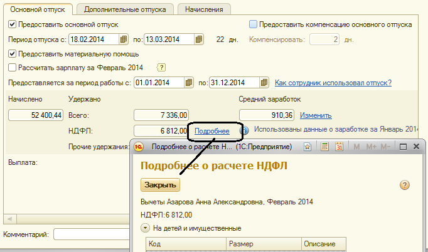The image size is (428, 252).
Task: Click the M- memory button in popup title bar
Action: (x=385, y=147)
